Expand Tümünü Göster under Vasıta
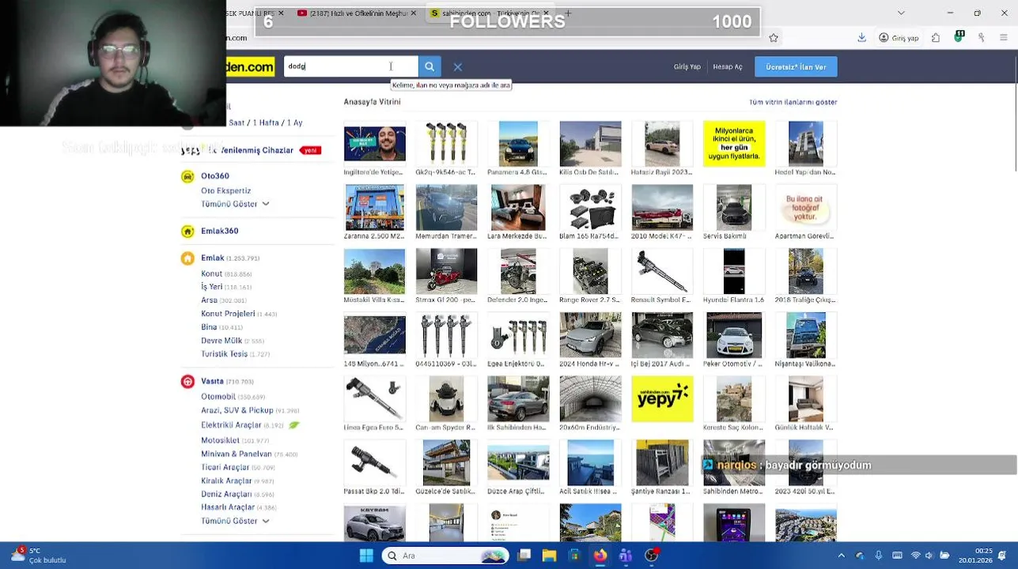Viewport: 1018px width, 569px height. click(235, 521)
